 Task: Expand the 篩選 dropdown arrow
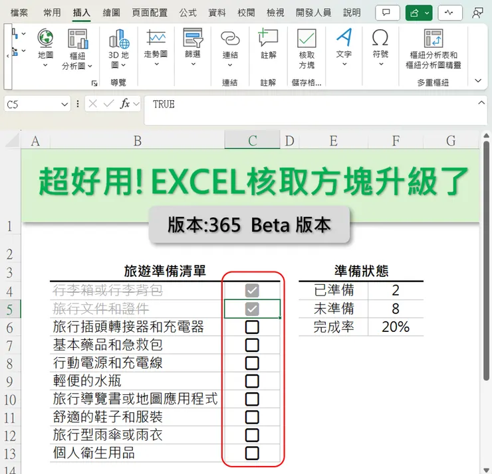193,64
